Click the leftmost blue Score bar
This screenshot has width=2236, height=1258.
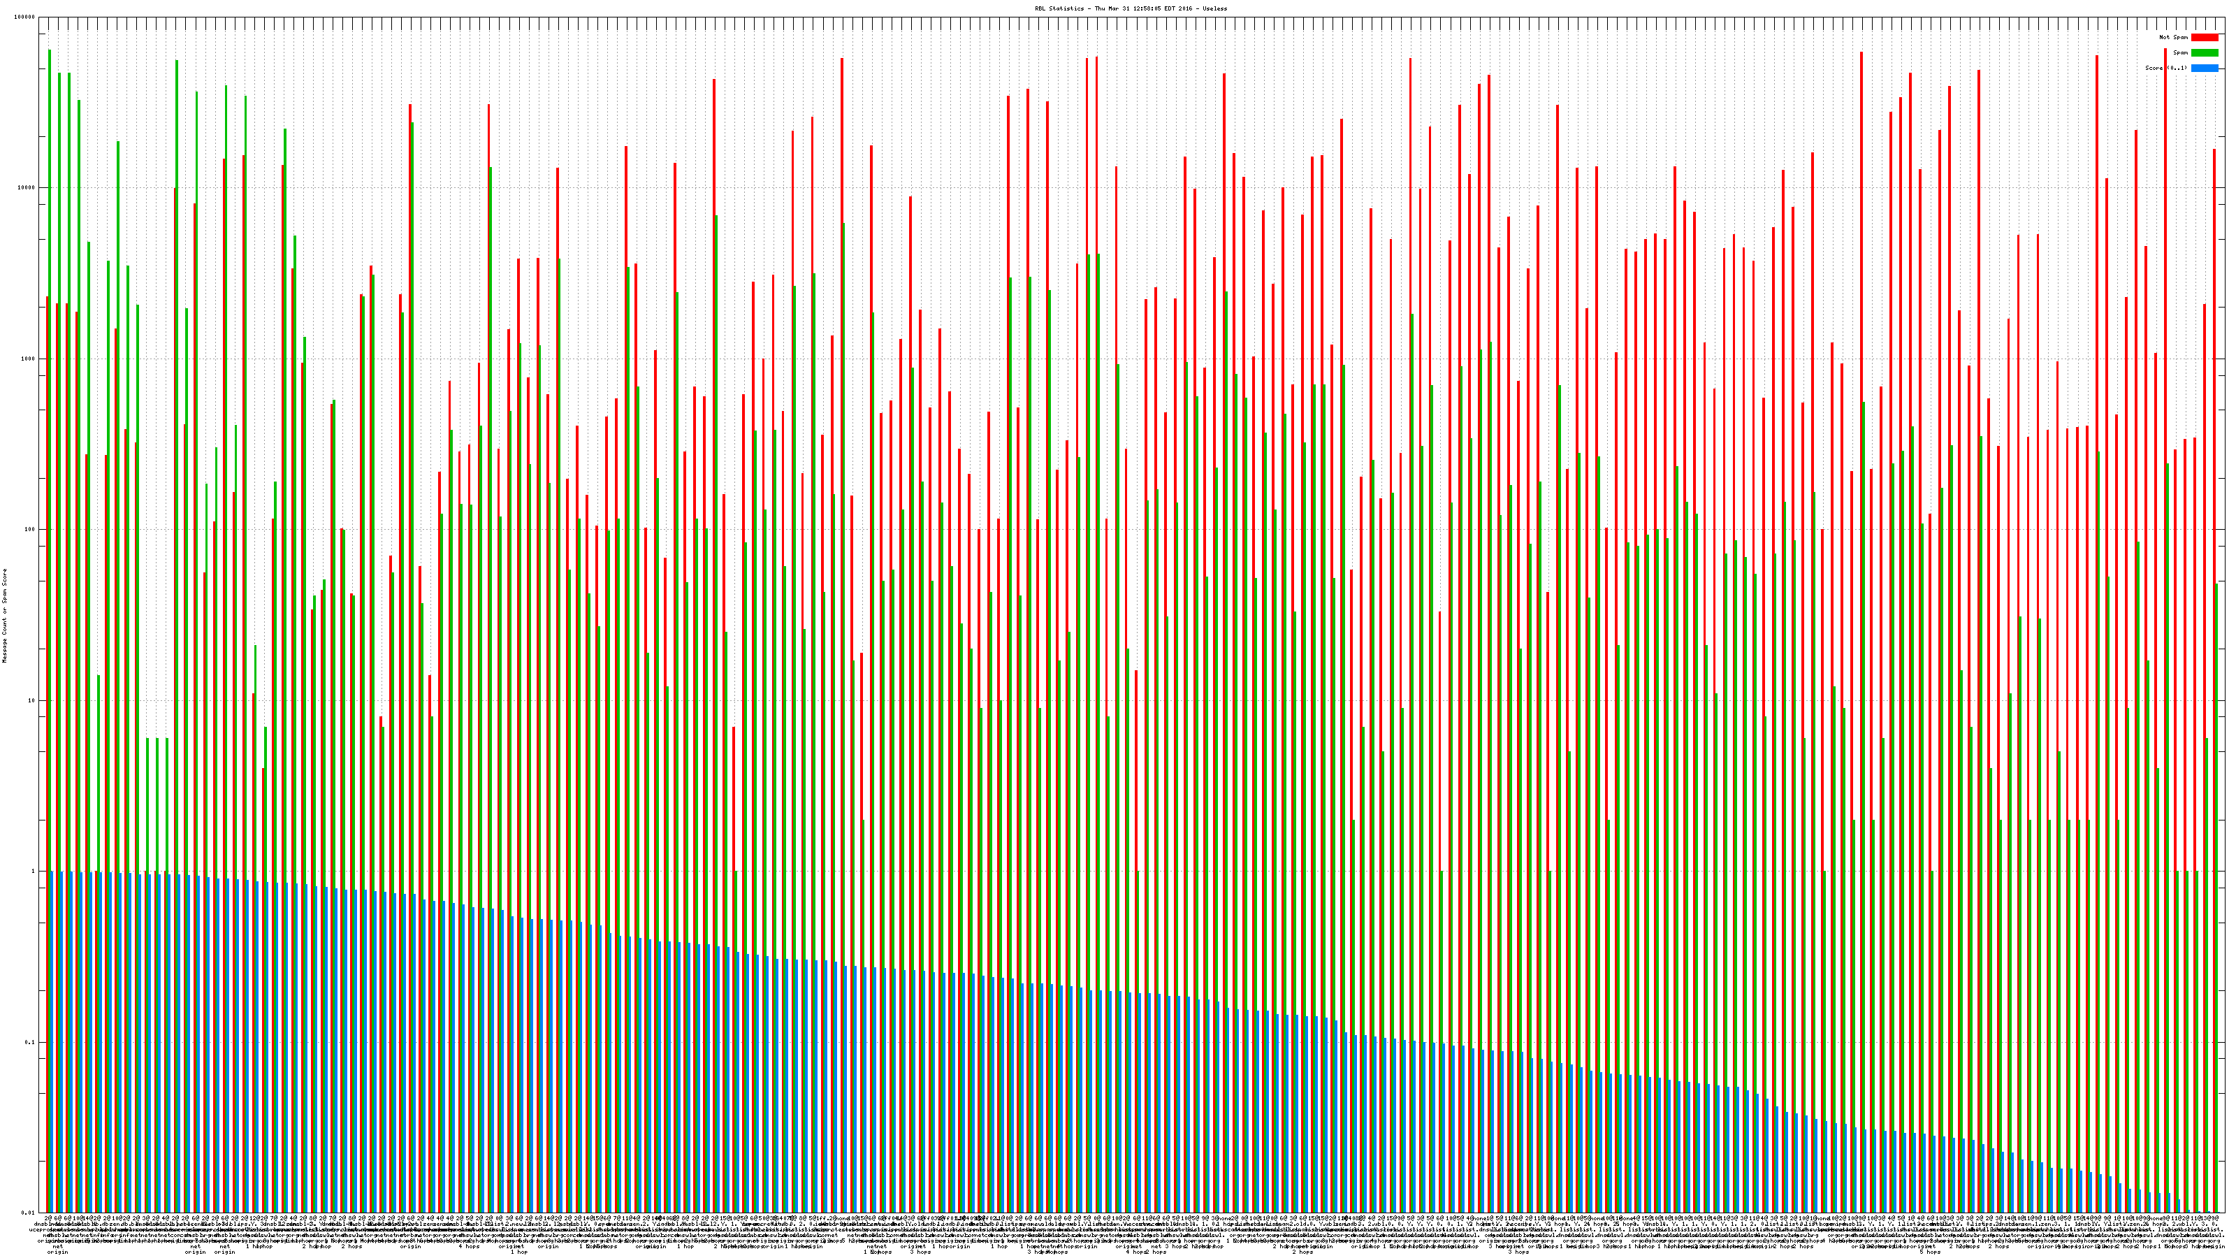(x=52, y=1042)
